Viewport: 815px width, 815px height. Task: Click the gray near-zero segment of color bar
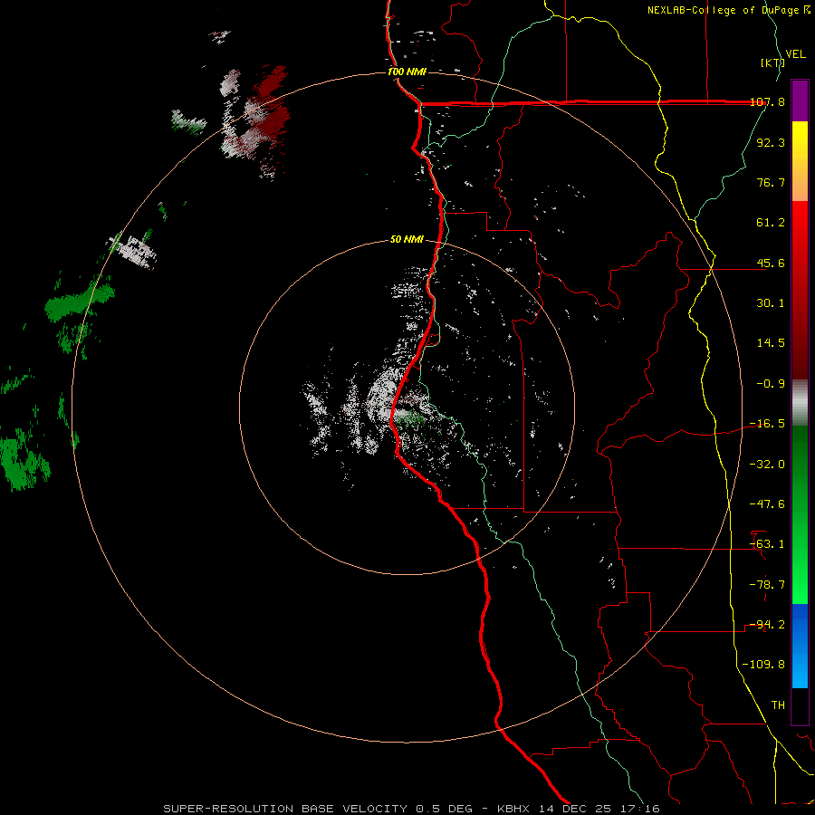[x=800, y=402]
